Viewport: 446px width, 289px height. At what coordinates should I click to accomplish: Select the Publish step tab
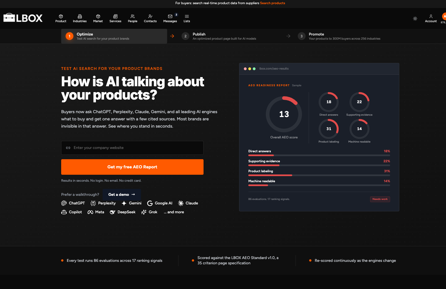(230, 36)
